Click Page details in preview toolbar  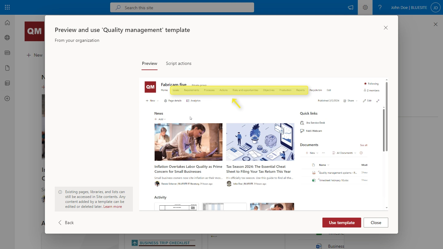pyautogui.click(x=173, y=101)
